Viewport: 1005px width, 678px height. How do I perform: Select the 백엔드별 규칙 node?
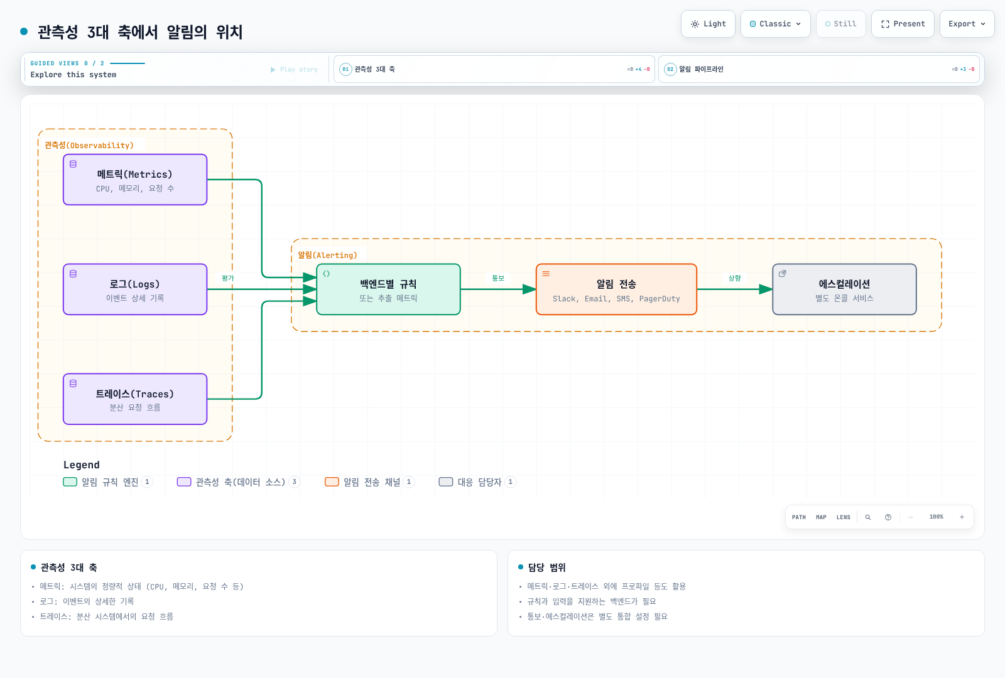pos(388,289)
